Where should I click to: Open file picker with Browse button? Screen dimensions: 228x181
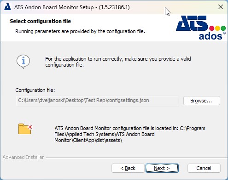(x=202, y=101)
